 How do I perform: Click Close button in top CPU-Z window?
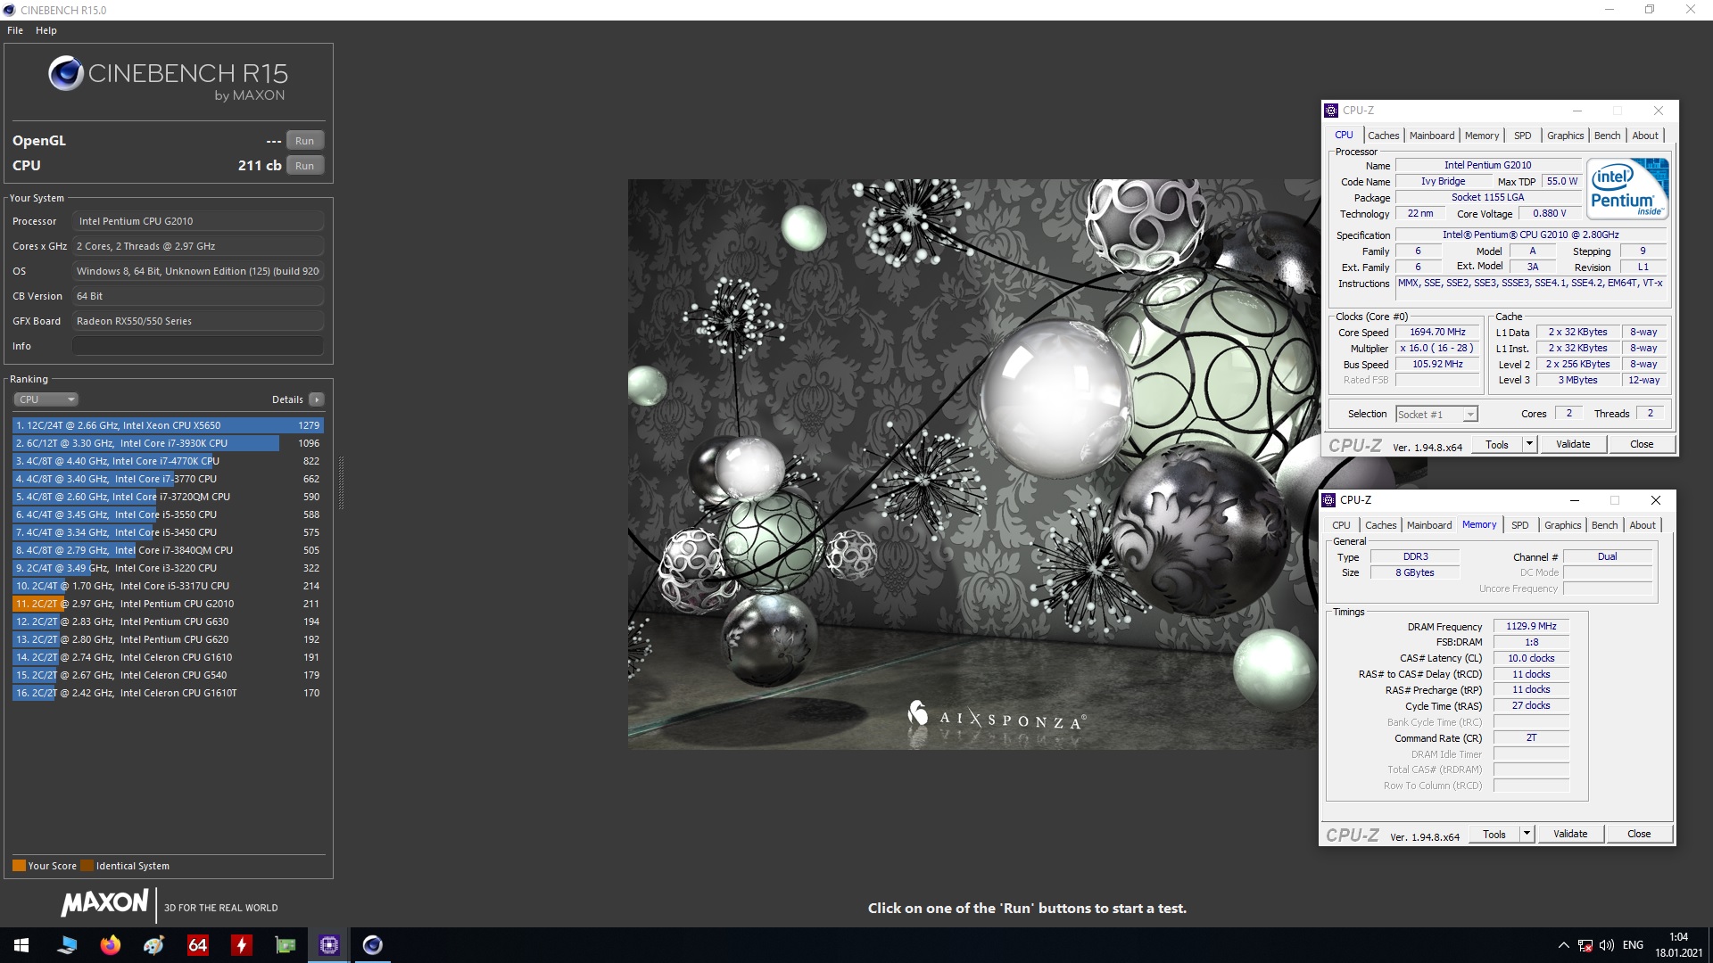[x=1642, y=444]
